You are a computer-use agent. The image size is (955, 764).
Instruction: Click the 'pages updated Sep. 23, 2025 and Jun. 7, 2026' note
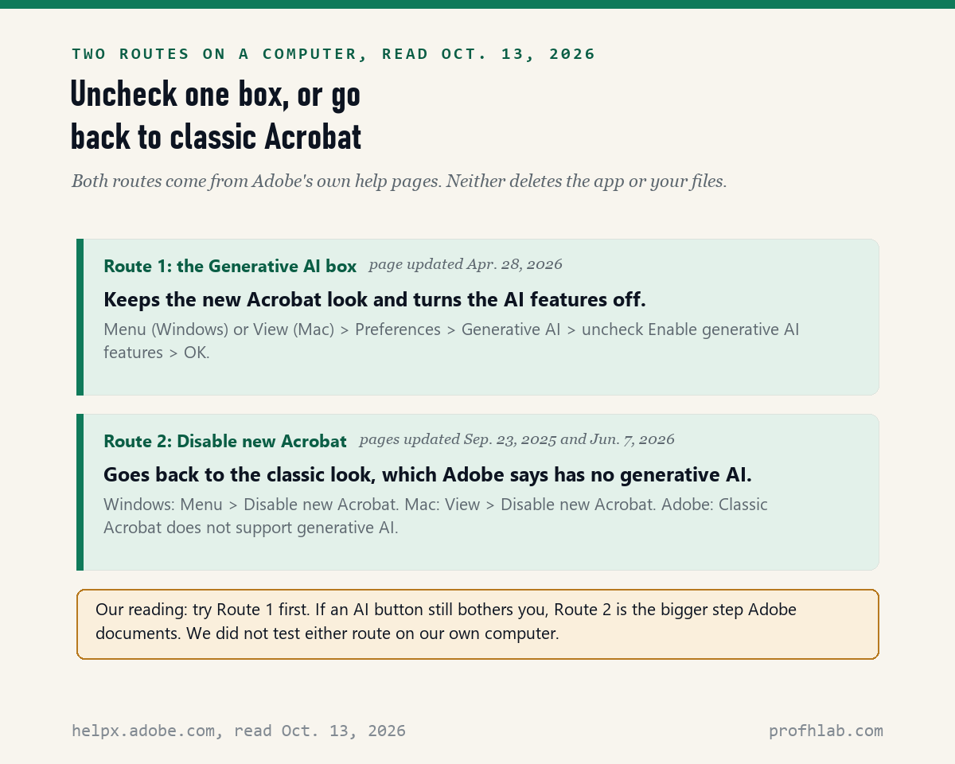tap(516, 439)
